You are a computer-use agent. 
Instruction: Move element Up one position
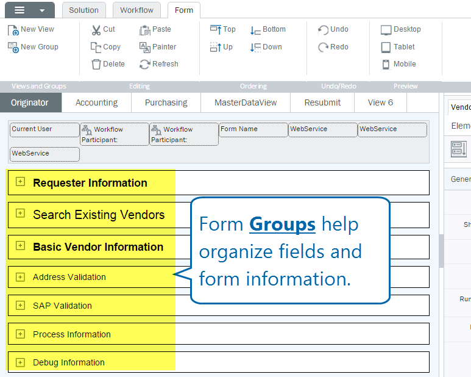click(221, 47)
